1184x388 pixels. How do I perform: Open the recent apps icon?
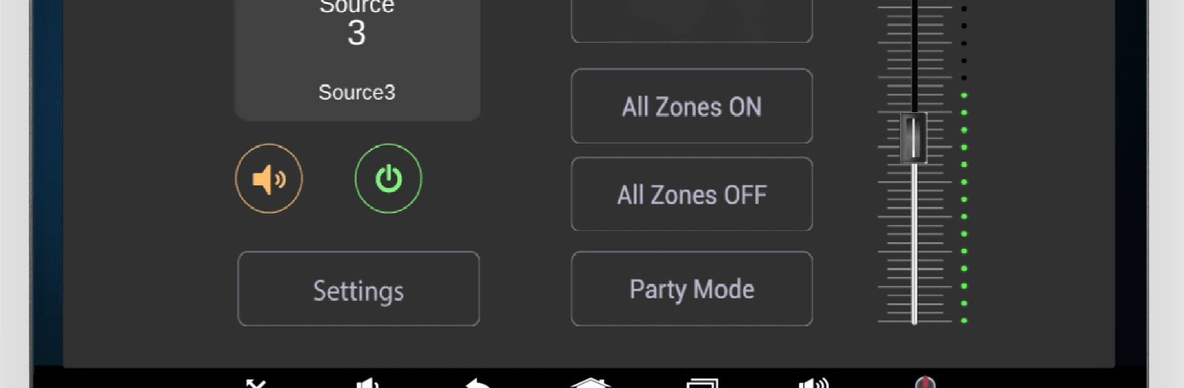coord(702,383)
